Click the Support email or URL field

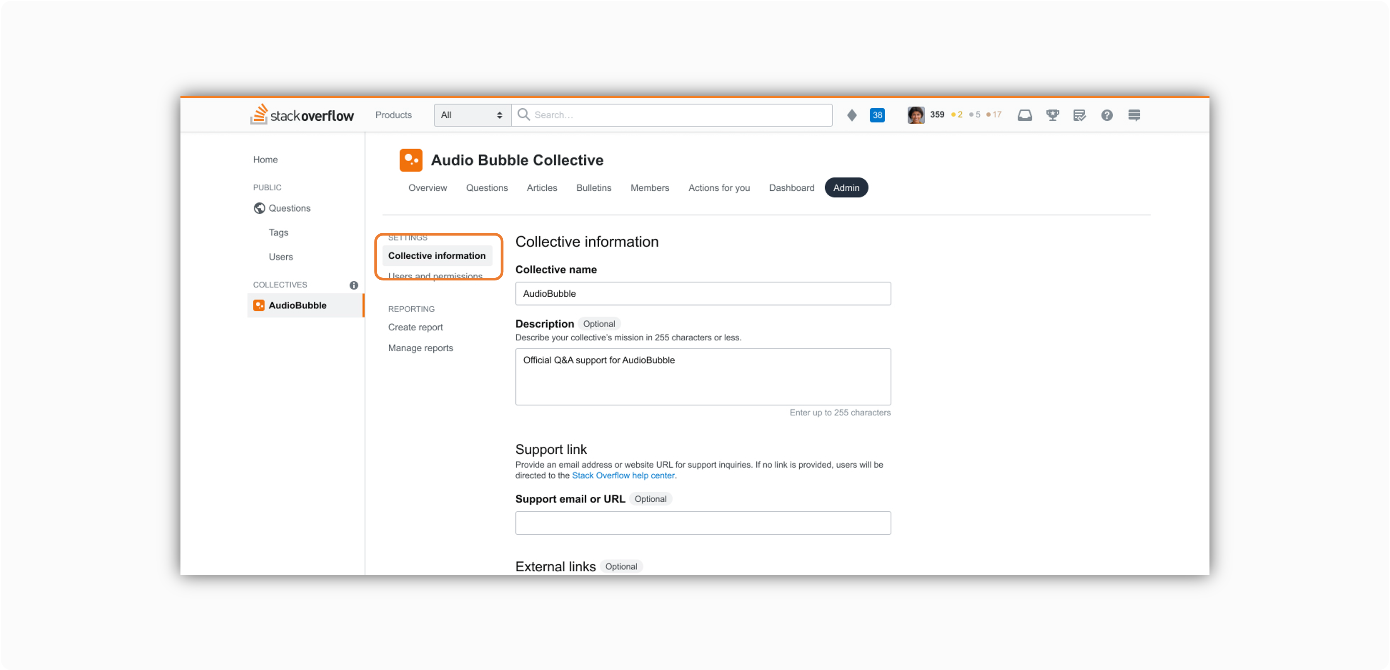pos(703,523)
